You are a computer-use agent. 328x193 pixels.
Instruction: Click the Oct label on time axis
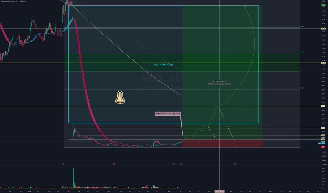click(209, 192)
